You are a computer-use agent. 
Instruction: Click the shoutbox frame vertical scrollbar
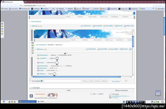pyautogui.click(x=133, y=41)
